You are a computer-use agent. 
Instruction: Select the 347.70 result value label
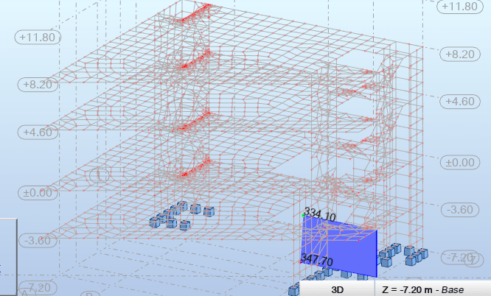(x=316, y=259)
